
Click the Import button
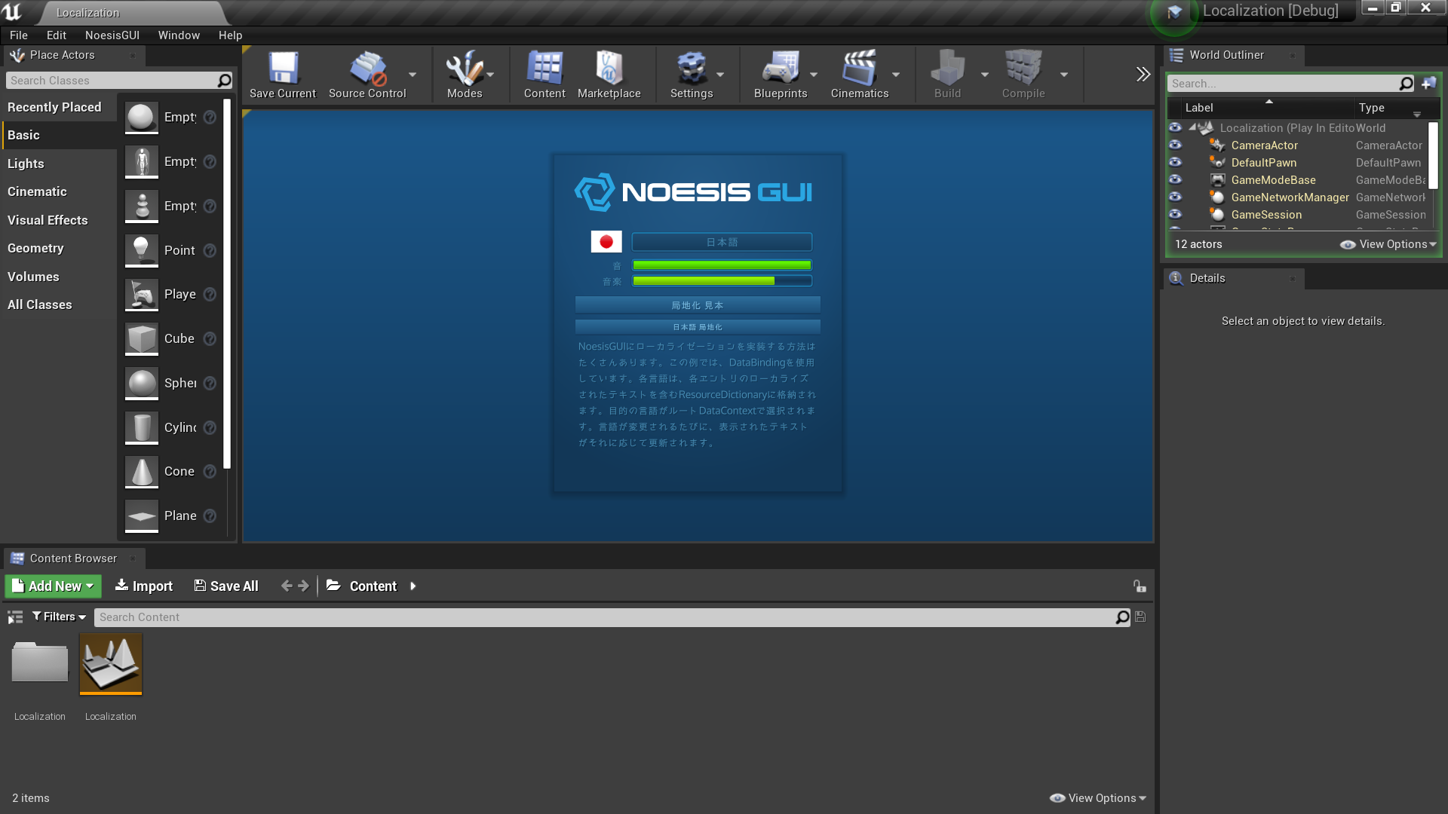click(x=143, y=586)
